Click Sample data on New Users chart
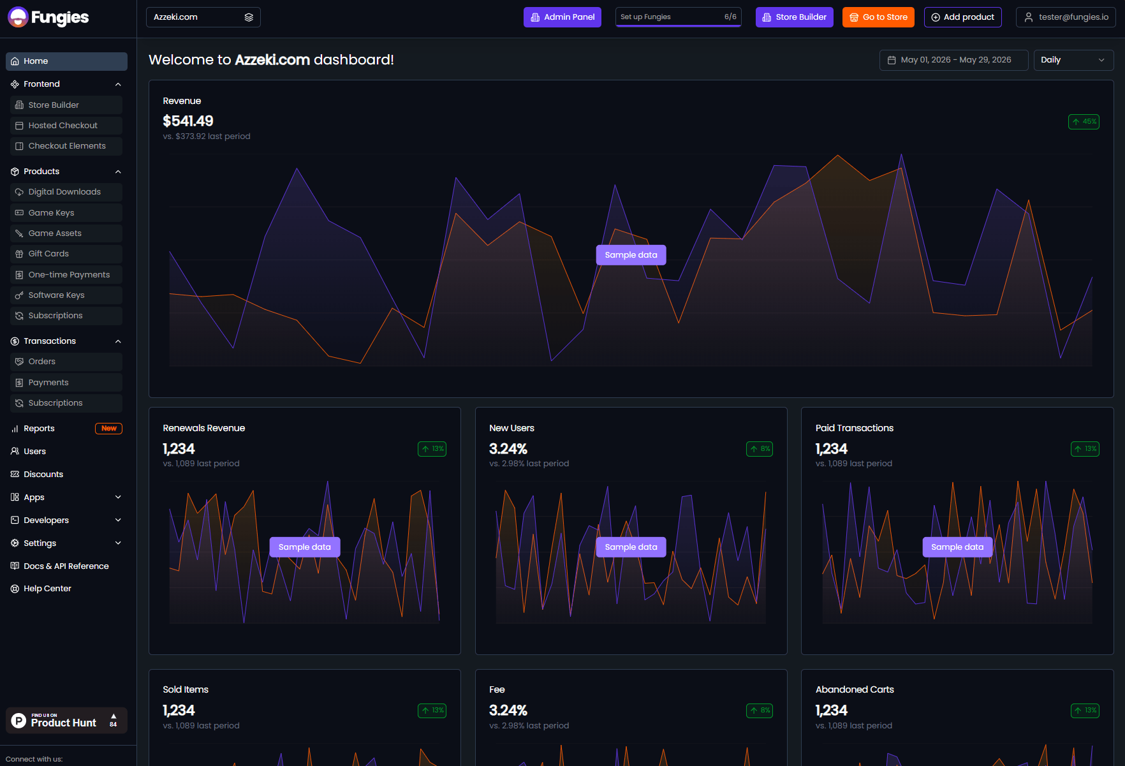The width and height of the screenshot is (1125, 766). pyautogui.click(x=631, y=547)
